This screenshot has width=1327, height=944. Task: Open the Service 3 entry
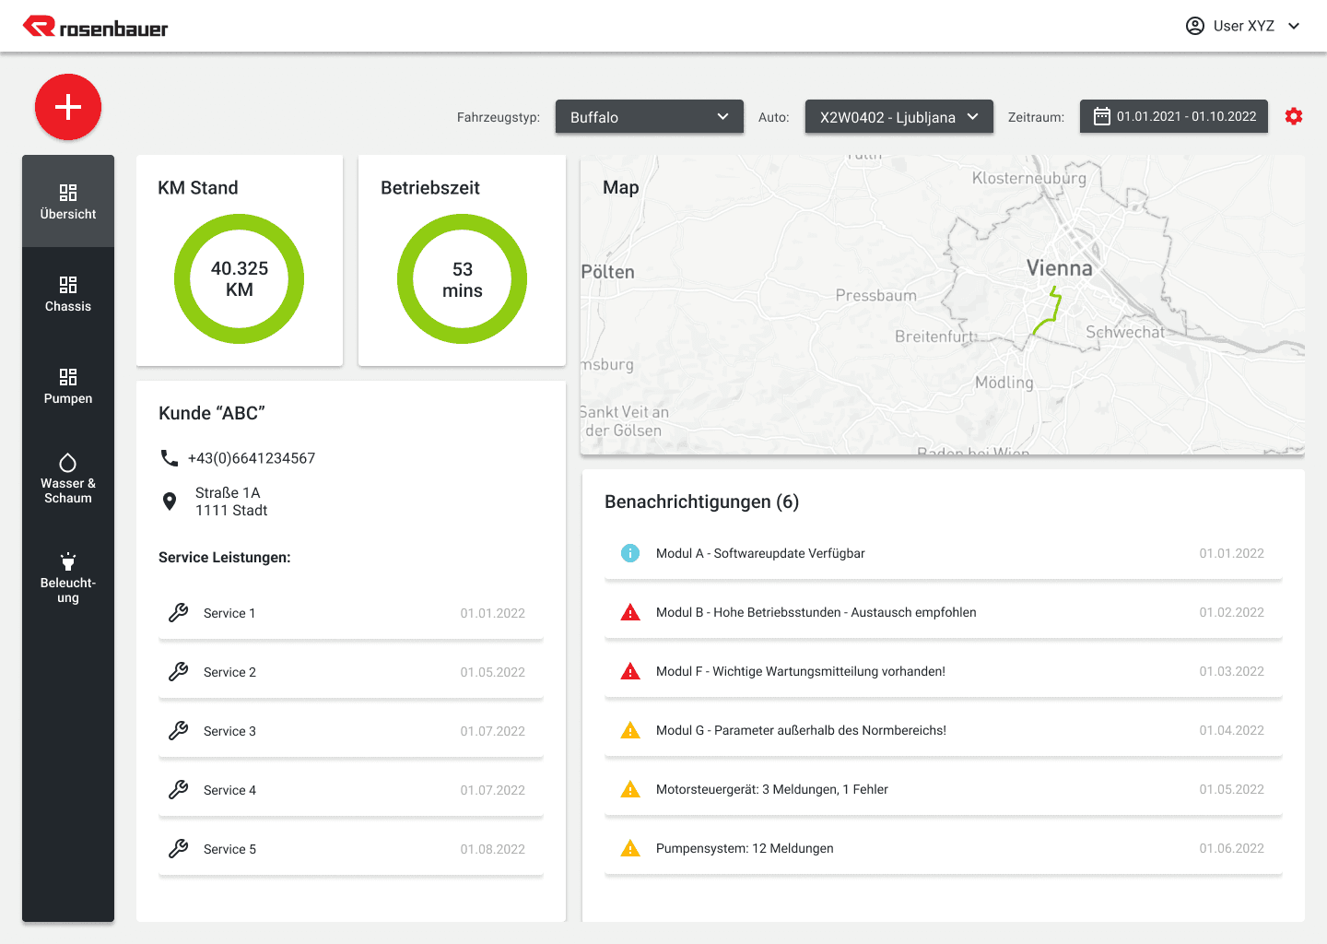(351, 731)
